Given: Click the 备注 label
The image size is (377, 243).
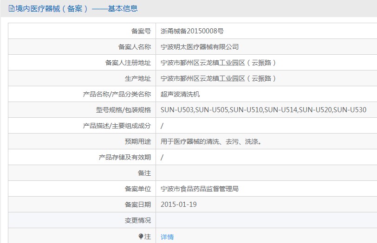Looking at the screenshot, I should (144, 173).
